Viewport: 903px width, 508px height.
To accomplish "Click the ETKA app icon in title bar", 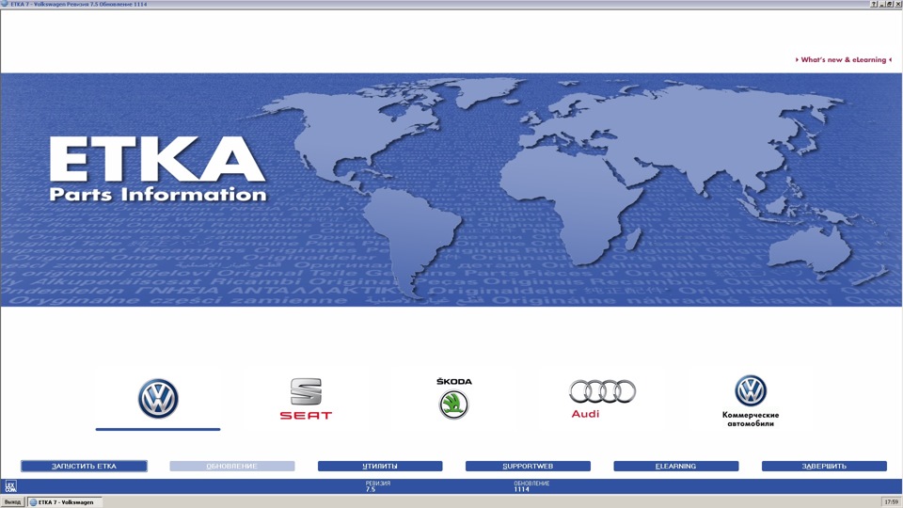I will coord(5,4).
